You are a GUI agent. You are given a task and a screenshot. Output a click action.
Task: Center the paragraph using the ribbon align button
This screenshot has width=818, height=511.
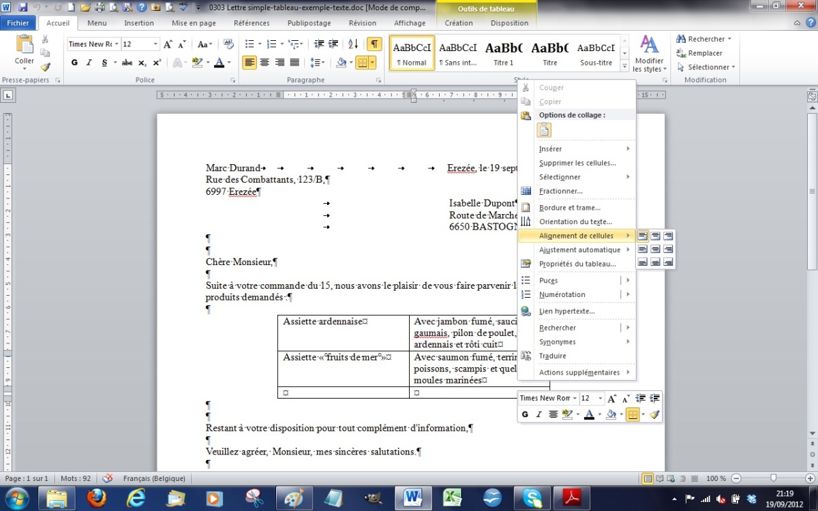pos(264,63)
